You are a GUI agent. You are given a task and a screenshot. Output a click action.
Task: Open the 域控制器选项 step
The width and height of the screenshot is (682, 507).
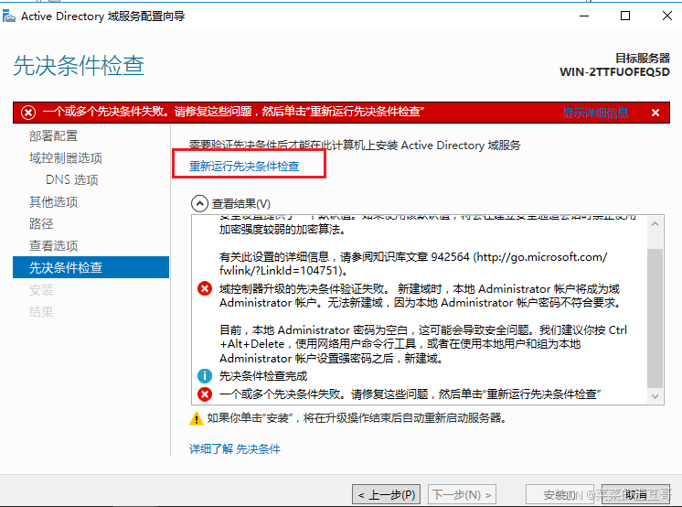66,157
